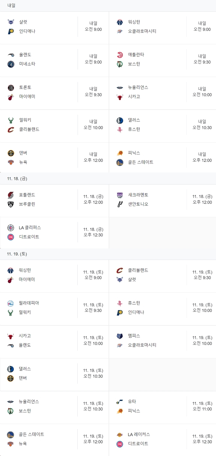Click the 내일 date header

pyautogui.click(x=11, y=5)
